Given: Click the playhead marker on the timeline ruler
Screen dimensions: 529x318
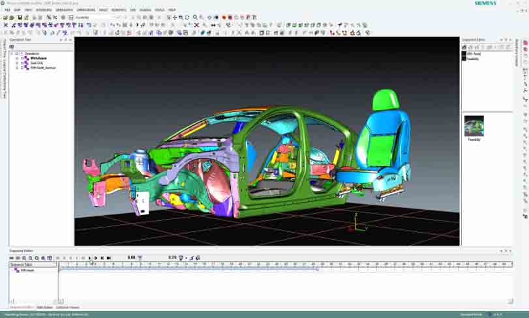Looking at the screenshot, I should click(93, 264).
